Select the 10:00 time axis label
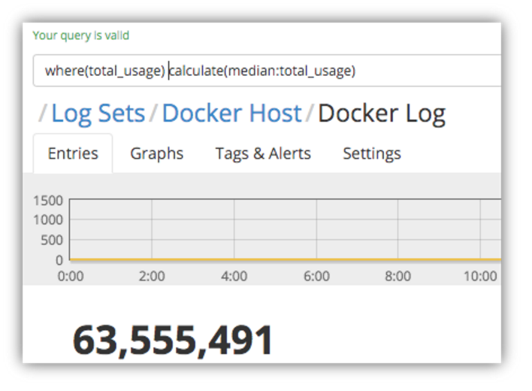Image resolution: width=532 pixels, height=391 pixels. [x=479, y=276]
